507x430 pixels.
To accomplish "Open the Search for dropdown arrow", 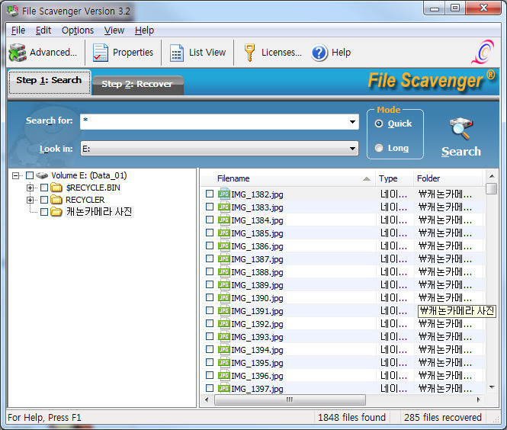I will pyautogui.click(x=352, y=122).
